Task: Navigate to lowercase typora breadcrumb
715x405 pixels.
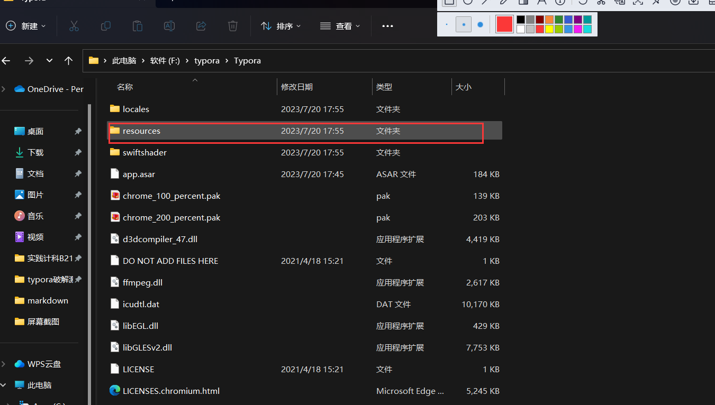Action: (207, 61)
